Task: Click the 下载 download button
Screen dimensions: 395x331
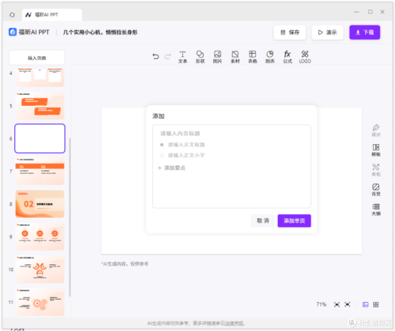Action: [x=365, y=32]
